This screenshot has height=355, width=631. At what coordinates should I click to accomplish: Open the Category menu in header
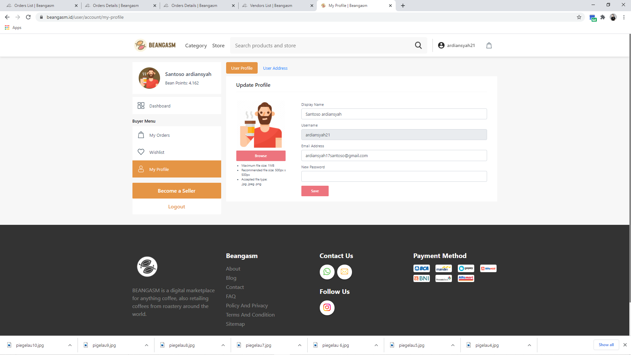coord(196,45)
